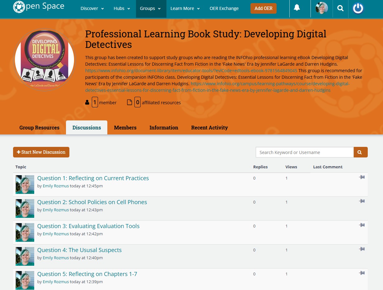Click Emily Rozmus author link under Question 2
Screen dimensions: 383x290
pyautogui.click(x=56, y=210)
